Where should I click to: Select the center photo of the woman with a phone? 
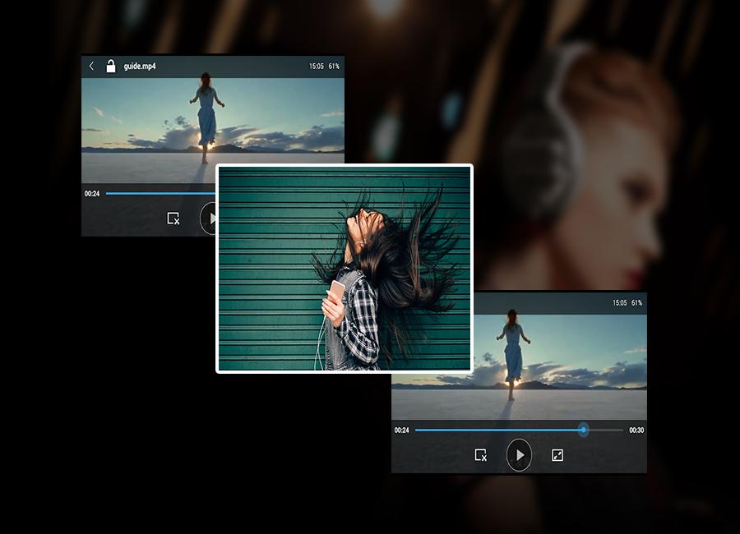(x=344, y=268)
